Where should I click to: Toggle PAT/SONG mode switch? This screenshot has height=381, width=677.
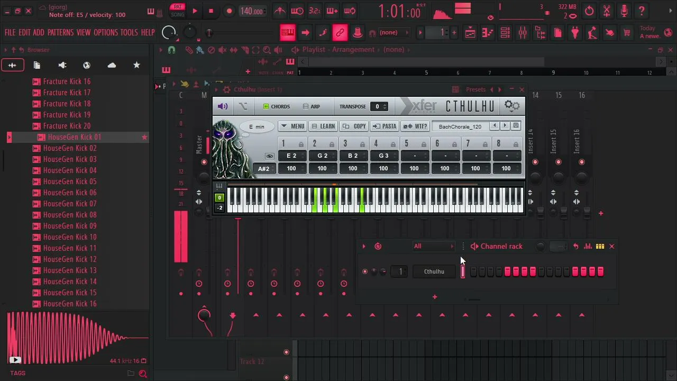pos(178,11)
